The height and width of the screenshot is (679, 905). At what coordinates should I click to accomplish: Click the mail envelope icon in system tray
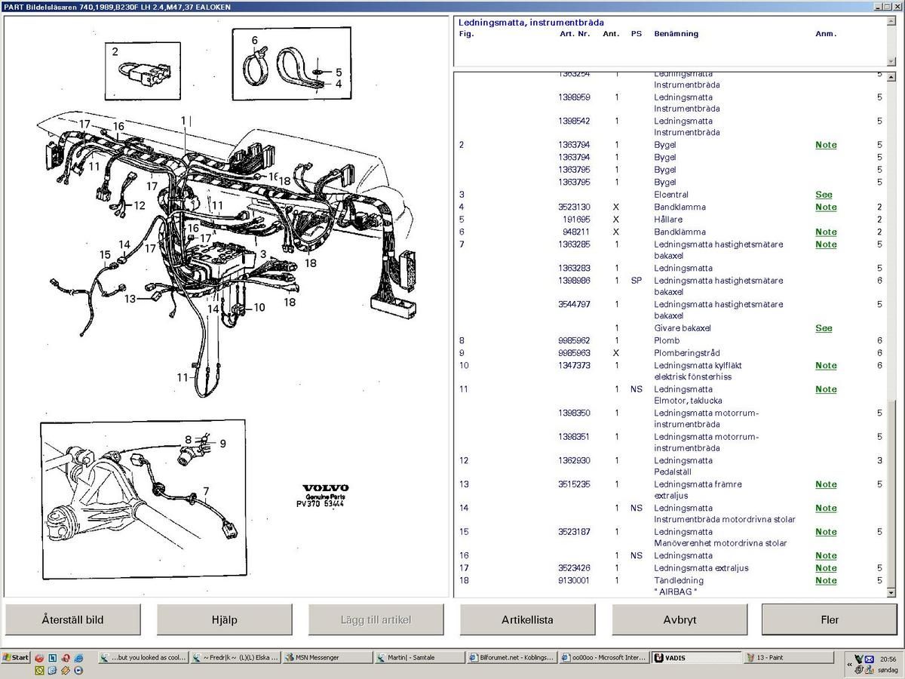(x=869, y=659)
